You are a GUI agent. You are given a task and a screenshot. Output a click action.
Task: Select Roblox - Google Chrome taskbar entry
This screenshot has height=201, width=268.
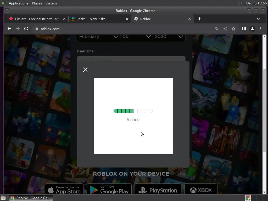point(31,198)
